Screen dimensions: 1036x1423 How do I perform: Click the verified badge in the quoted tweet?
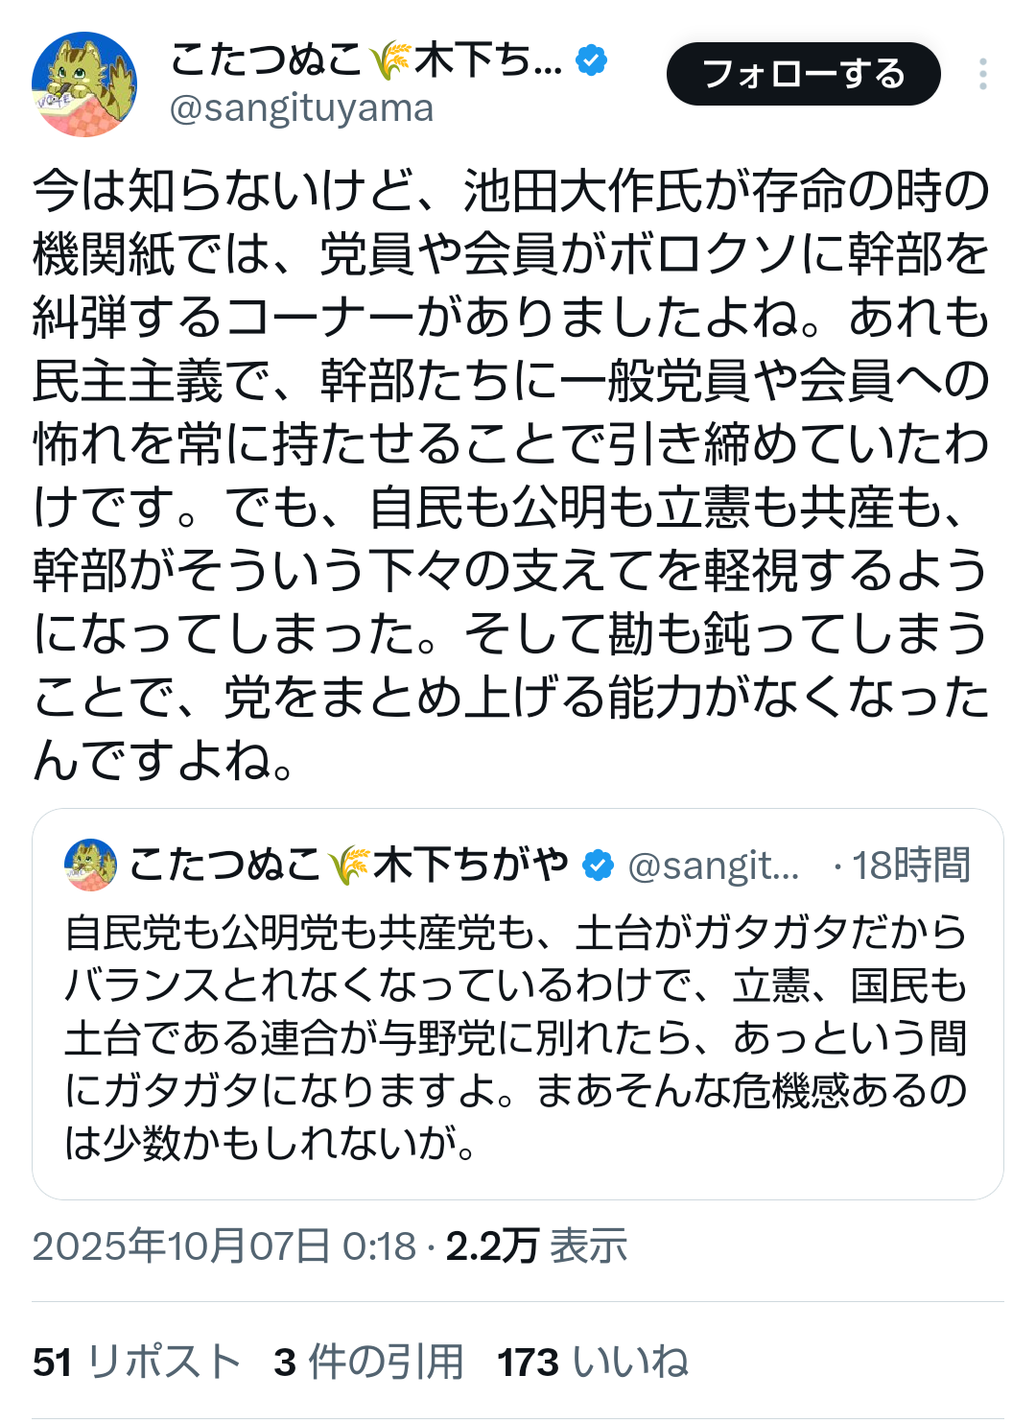(598, 866)
